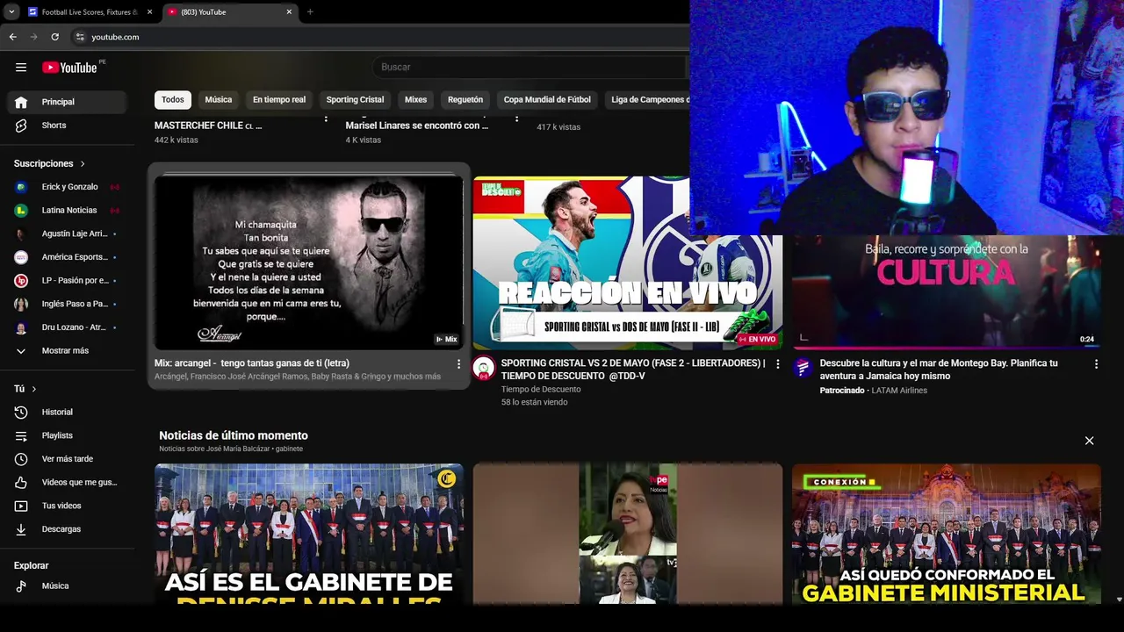Open Tus videos in the sidebar
Viewport: 1124px width, 632px height.
(68, 506)
